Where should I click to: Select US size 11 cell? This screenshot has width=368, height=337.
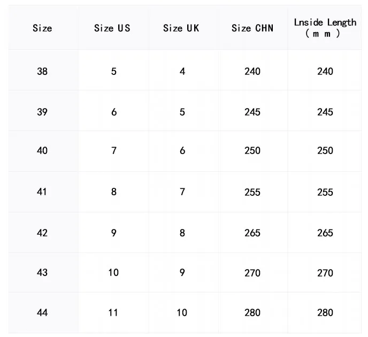click(113, 312)
